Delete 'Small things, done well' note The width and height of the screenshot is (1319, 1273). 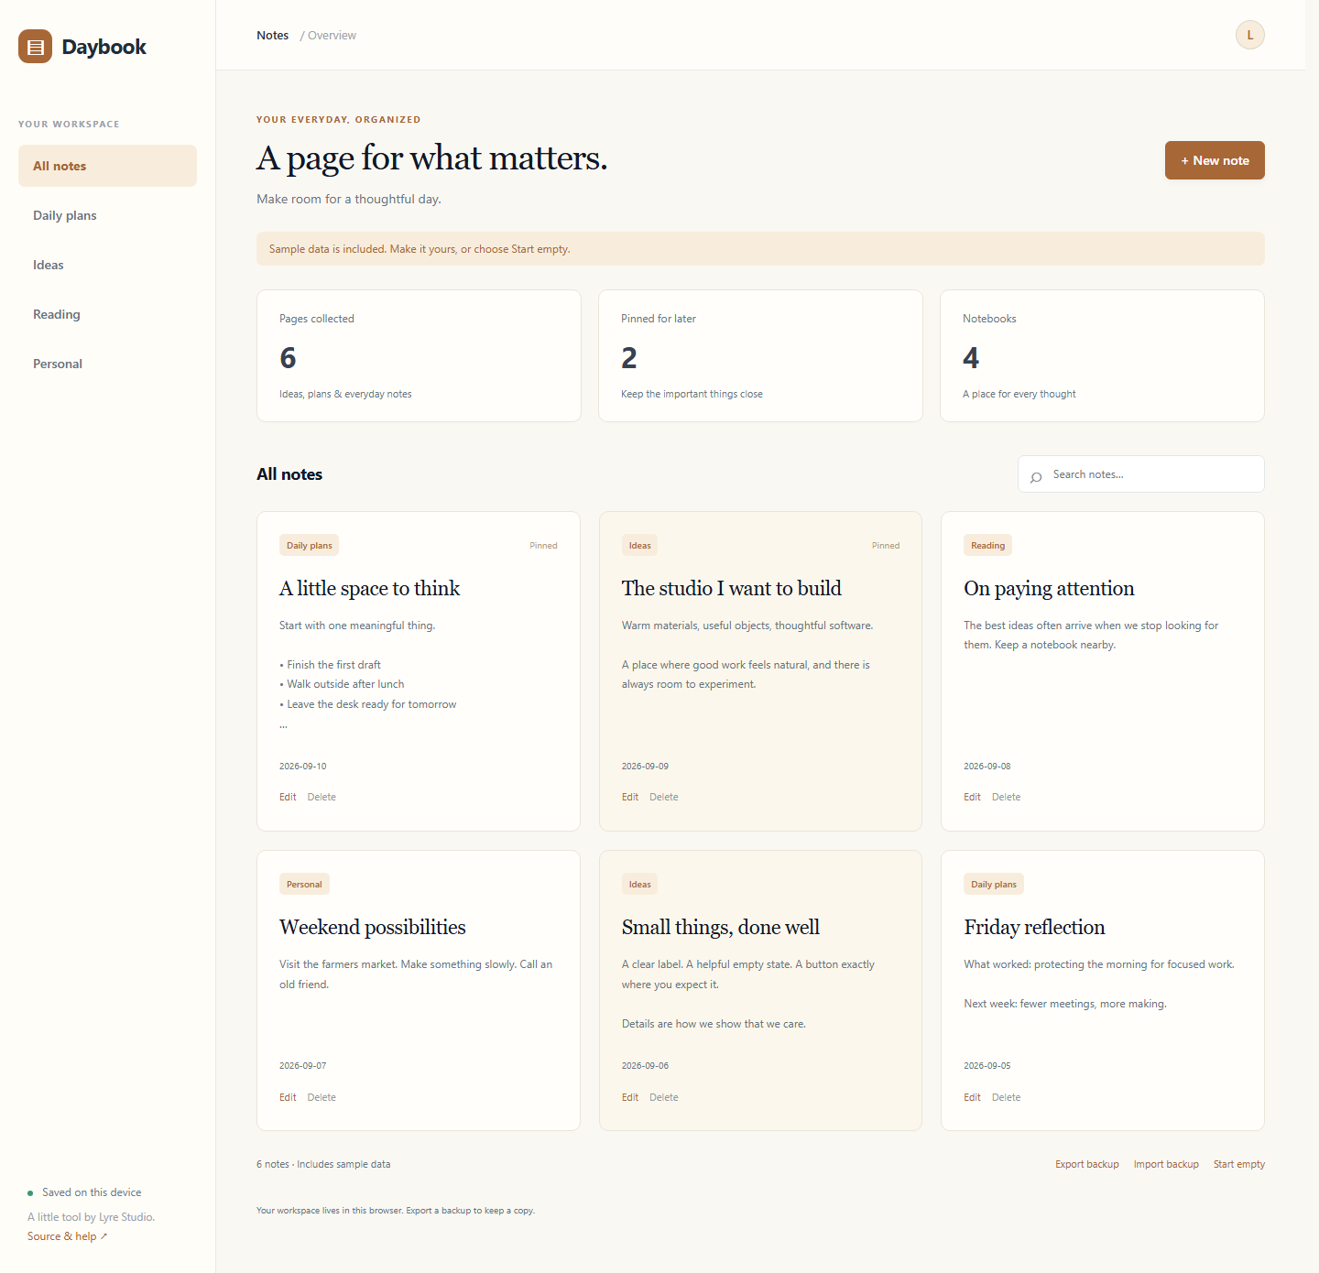point(664,1097)
